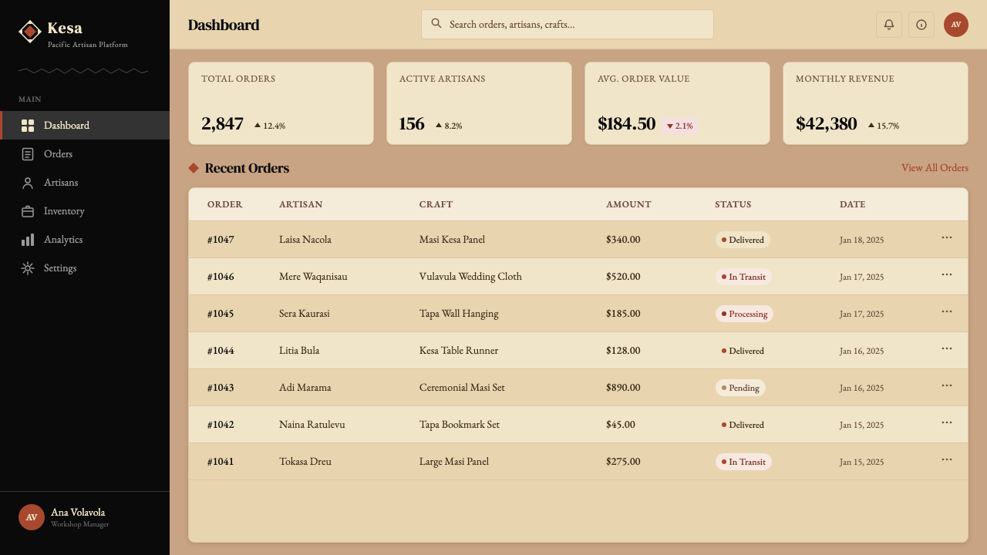Click order number #1047

click(x=221, y=240)
